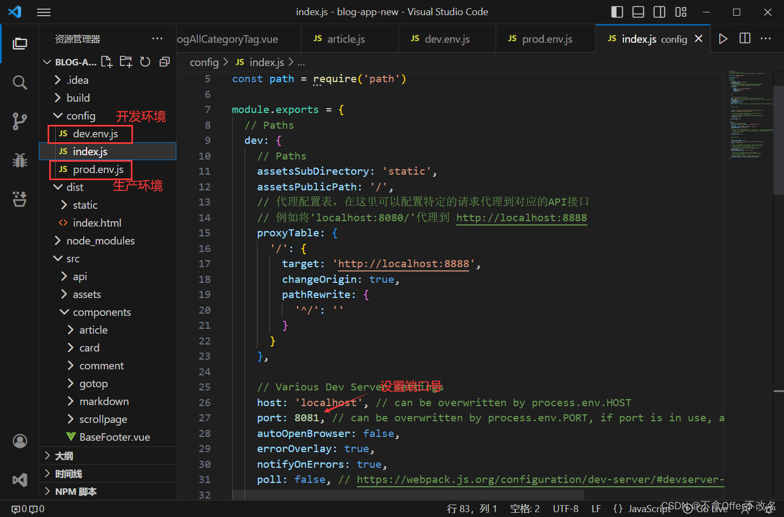Switch to the prod.env.js tab
The image size is (784, 517).
coord(546,38)
